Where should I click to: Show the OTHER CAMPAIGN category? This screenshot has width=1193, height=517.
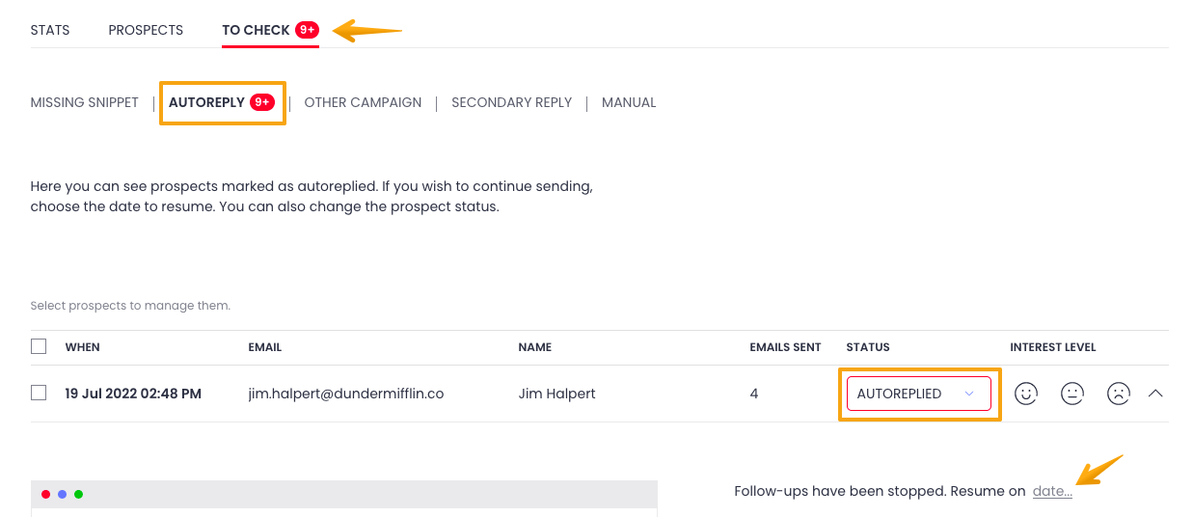click(x=363, y=102)
